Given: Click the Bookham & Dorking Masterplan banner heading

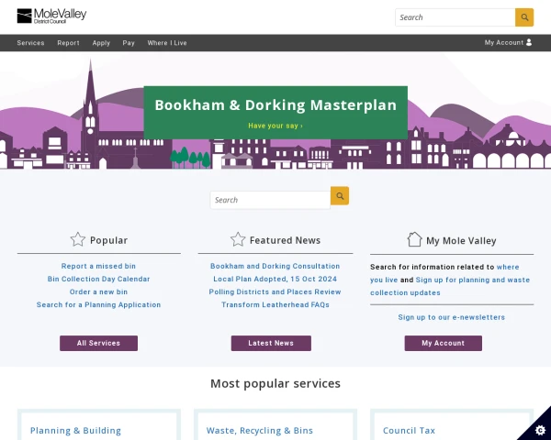Looking at the screenshot, I should 275,104.
